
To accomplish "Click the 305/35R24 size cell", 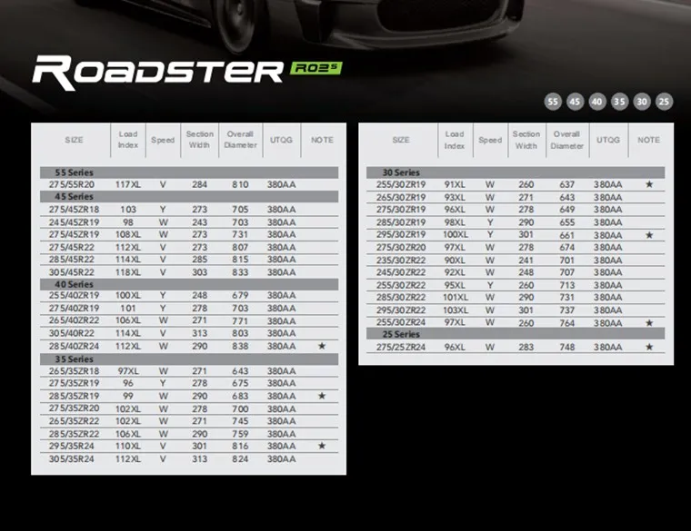I will 72,459.
